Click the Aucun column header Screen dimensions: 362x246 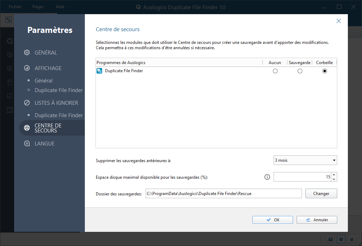275,62
